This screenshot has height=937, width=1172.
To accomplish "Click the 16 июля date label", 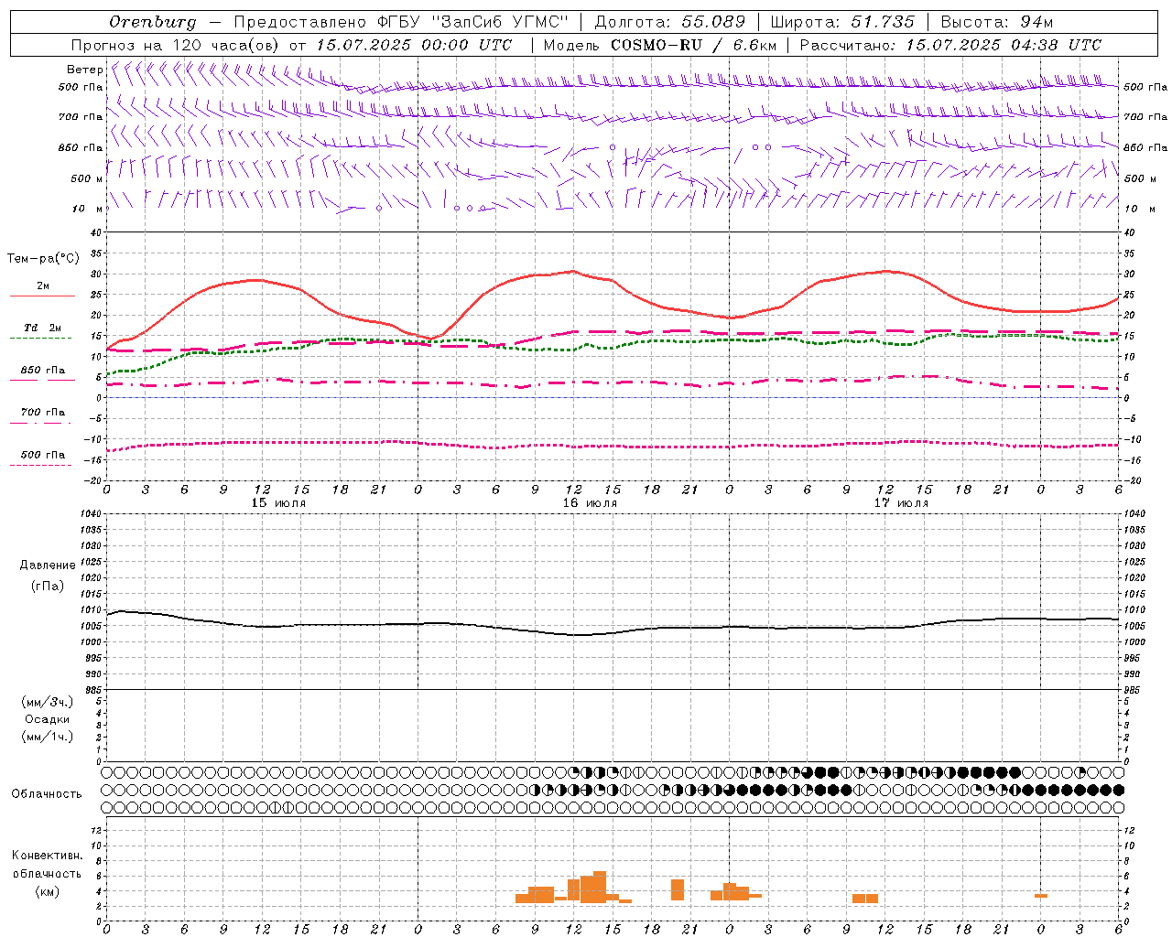I will (590, 503).
